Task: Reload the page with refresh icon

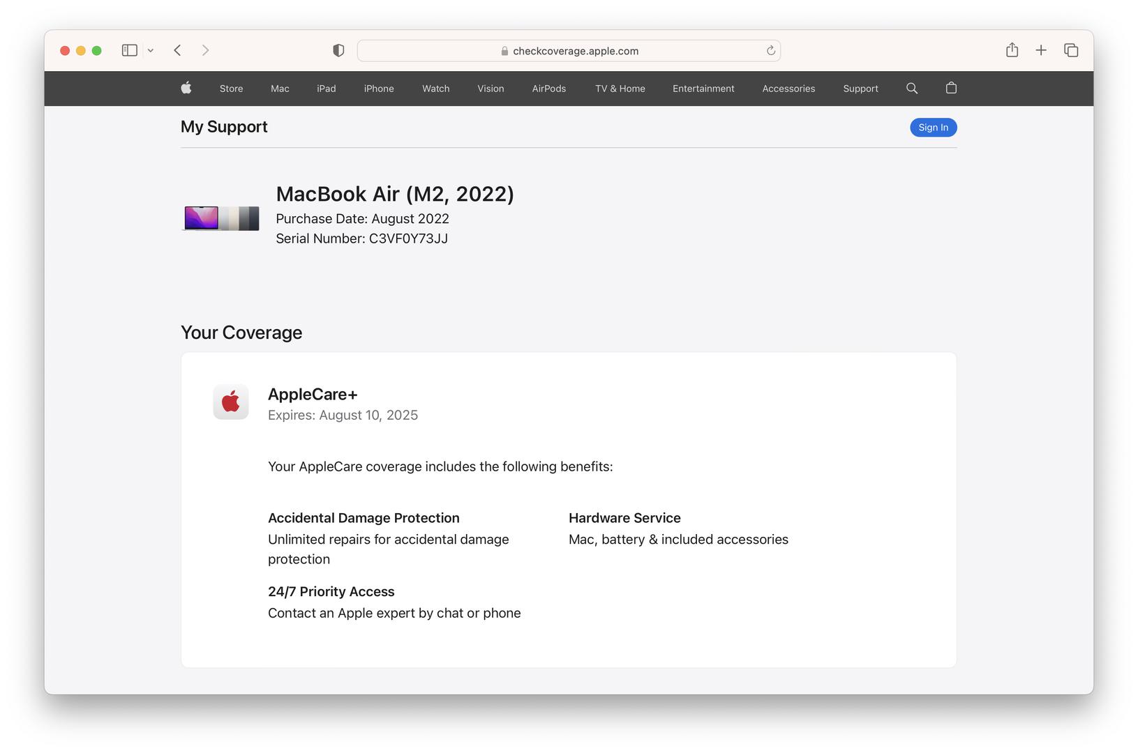Action: 771,50
